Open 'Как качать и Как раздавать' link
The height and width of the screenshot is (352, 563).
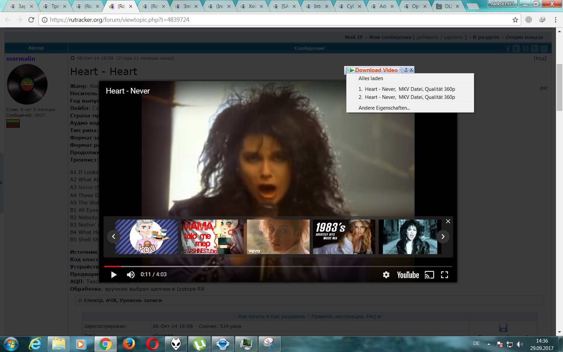tap(272, 316)
